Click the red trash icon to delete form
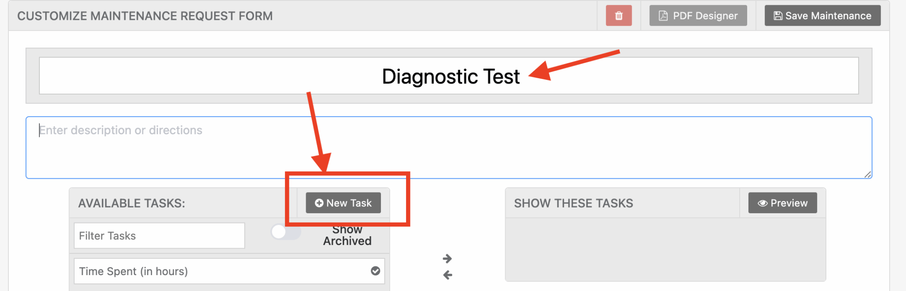This screenshot has height=291, width=906. tap(618, 15)
